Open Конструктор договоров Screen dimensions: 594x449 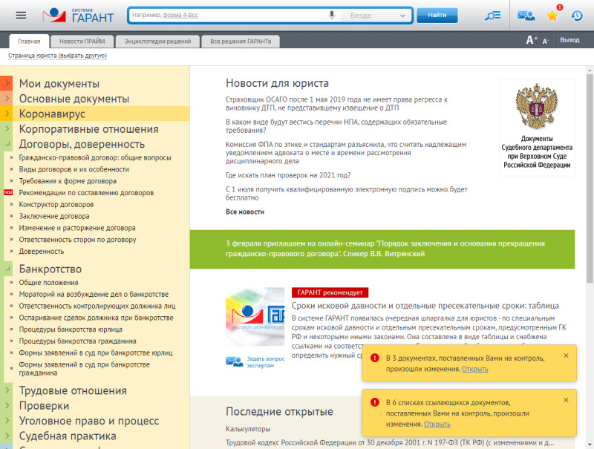tap(56, 204)
